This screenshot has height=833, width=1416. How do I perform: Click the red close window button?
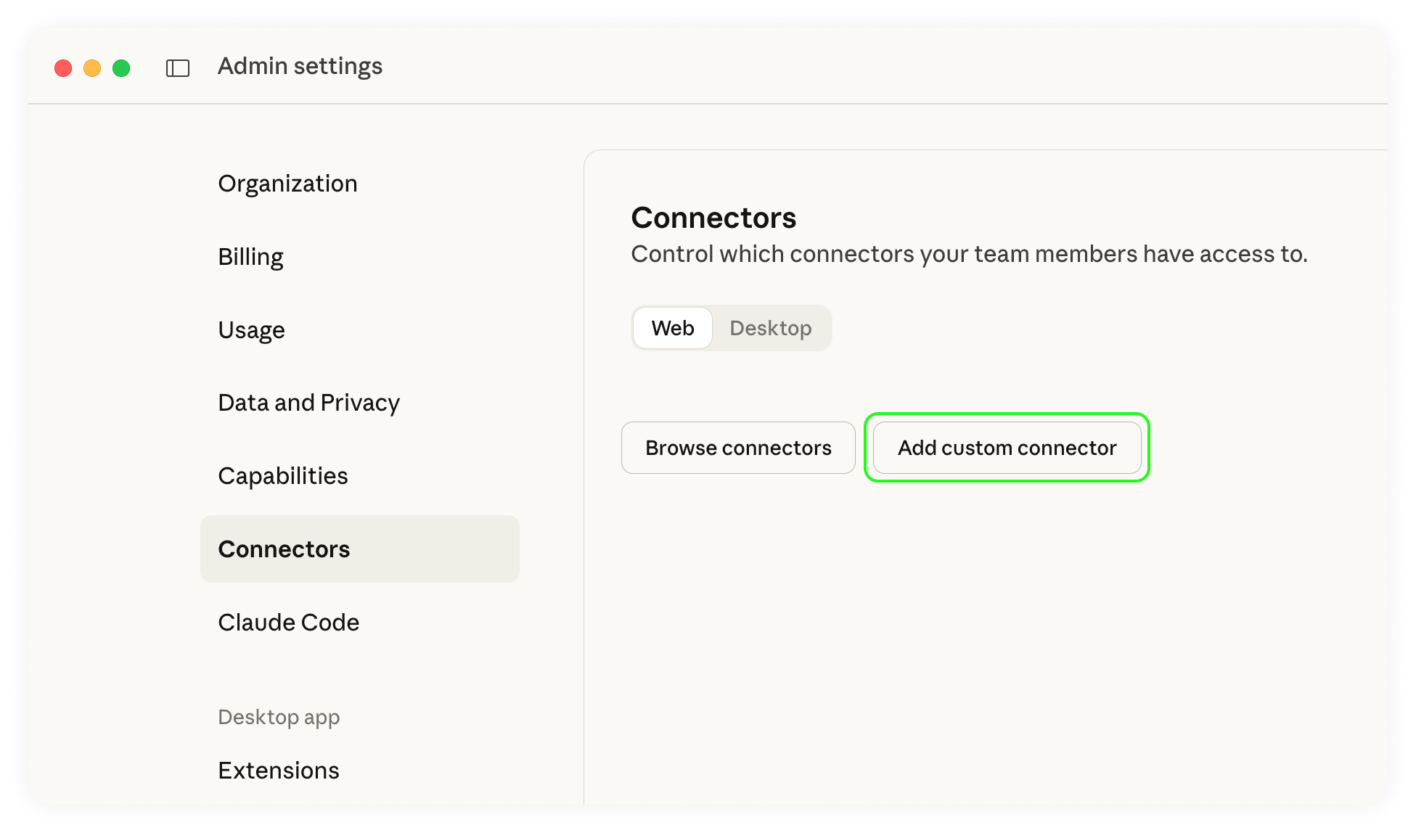(63, 68)
